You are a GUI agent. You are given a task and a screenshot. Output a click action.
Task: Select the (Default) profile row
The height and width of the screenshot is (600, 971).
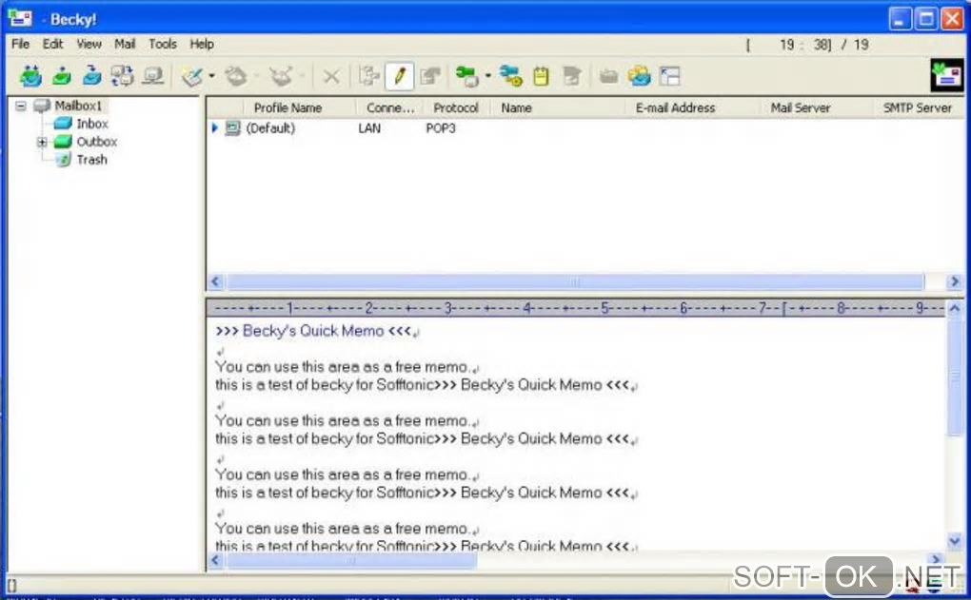[585, 128]
